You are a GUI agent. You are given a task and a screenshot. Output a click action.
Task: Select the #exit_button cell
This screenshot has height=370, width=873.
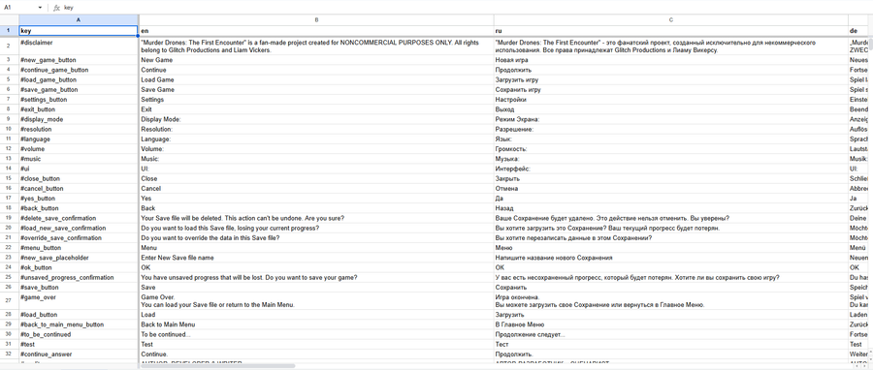pyautogui.click(x=79, y=109)
